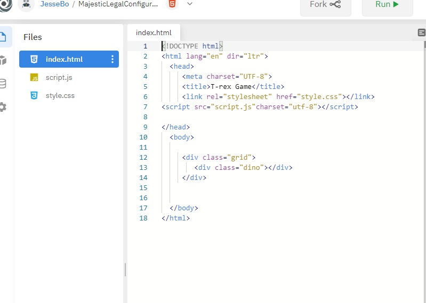The width and height of the screenshot is (426, 303).
Task: Click the closing </head> tag
Action: pos(176,127)
